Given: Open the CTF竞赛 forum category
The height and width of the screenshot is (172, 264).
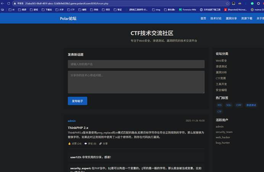Looking at the screenshot, I should 221,78.
